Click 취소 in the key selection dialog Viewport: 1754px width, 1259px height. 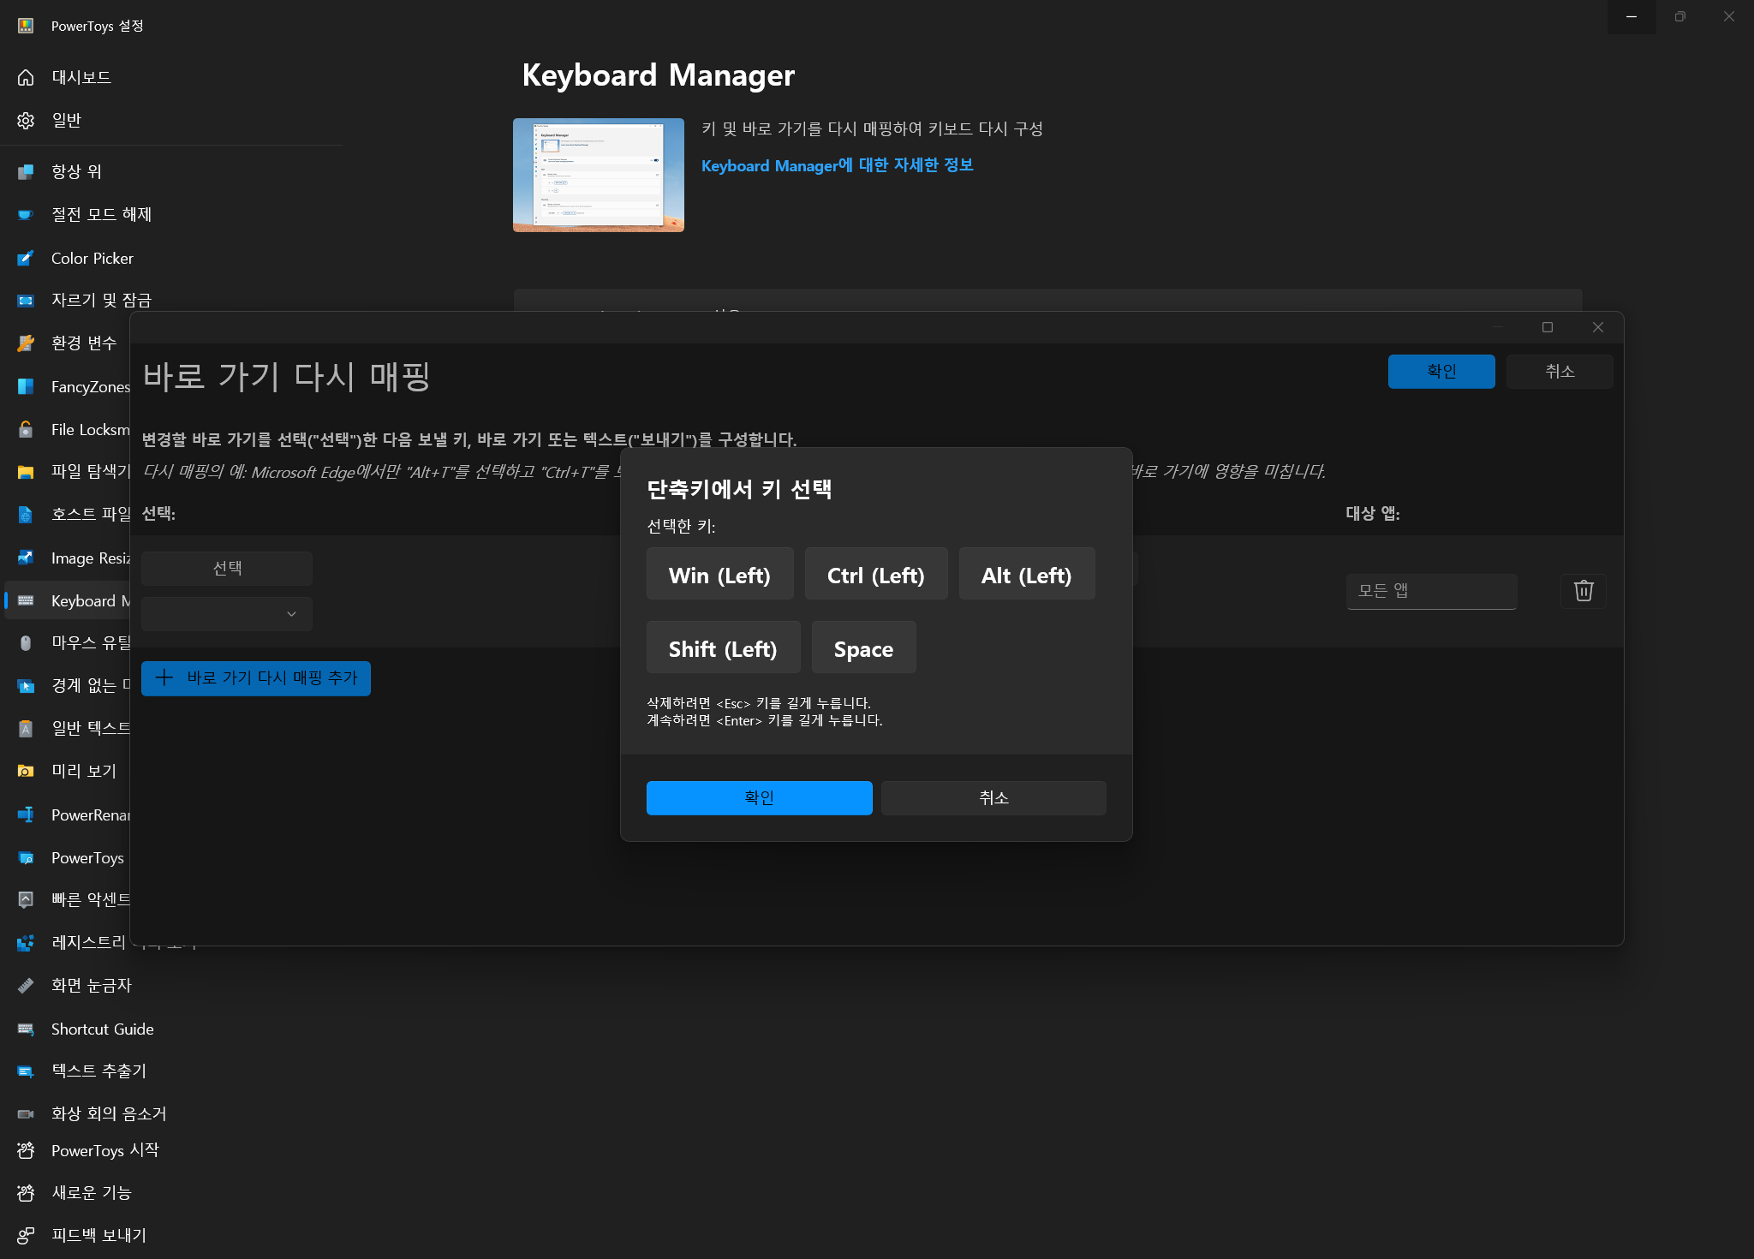point(993,797)
